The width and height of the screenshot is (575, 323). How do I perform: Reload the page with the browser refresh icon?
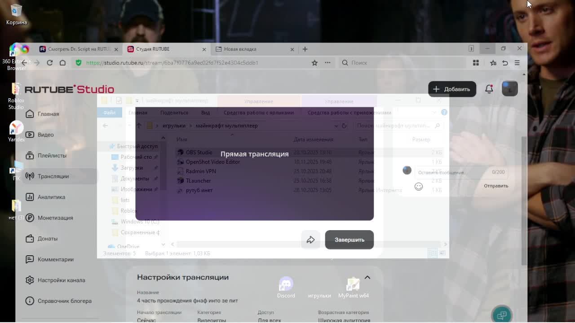[50, 63]
